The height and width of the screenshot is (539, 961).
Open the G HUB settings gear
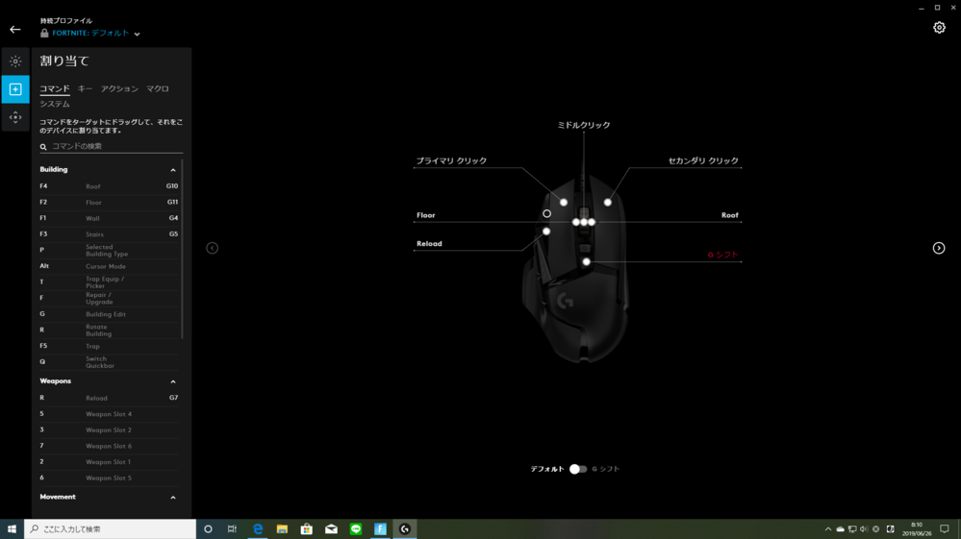939,28
